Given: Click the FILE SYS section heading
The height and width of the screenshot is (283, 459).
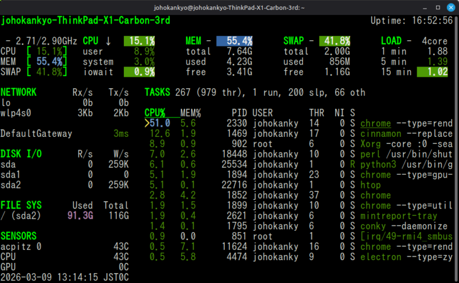Looking at the screenshot, I should click(21, 205).
